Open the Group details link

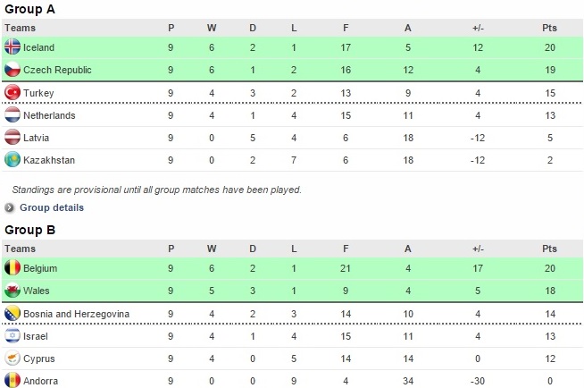(52, 207)
